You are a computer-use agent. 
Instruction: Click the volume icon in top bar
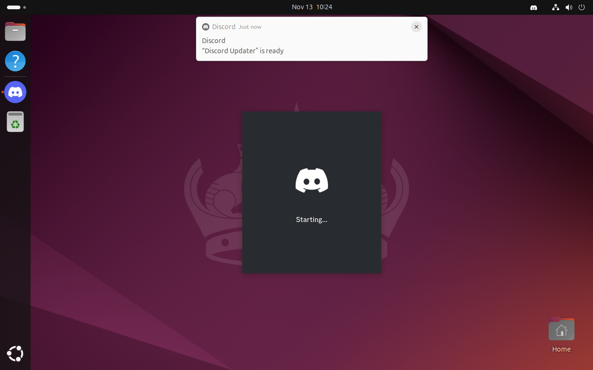point(568,7)
